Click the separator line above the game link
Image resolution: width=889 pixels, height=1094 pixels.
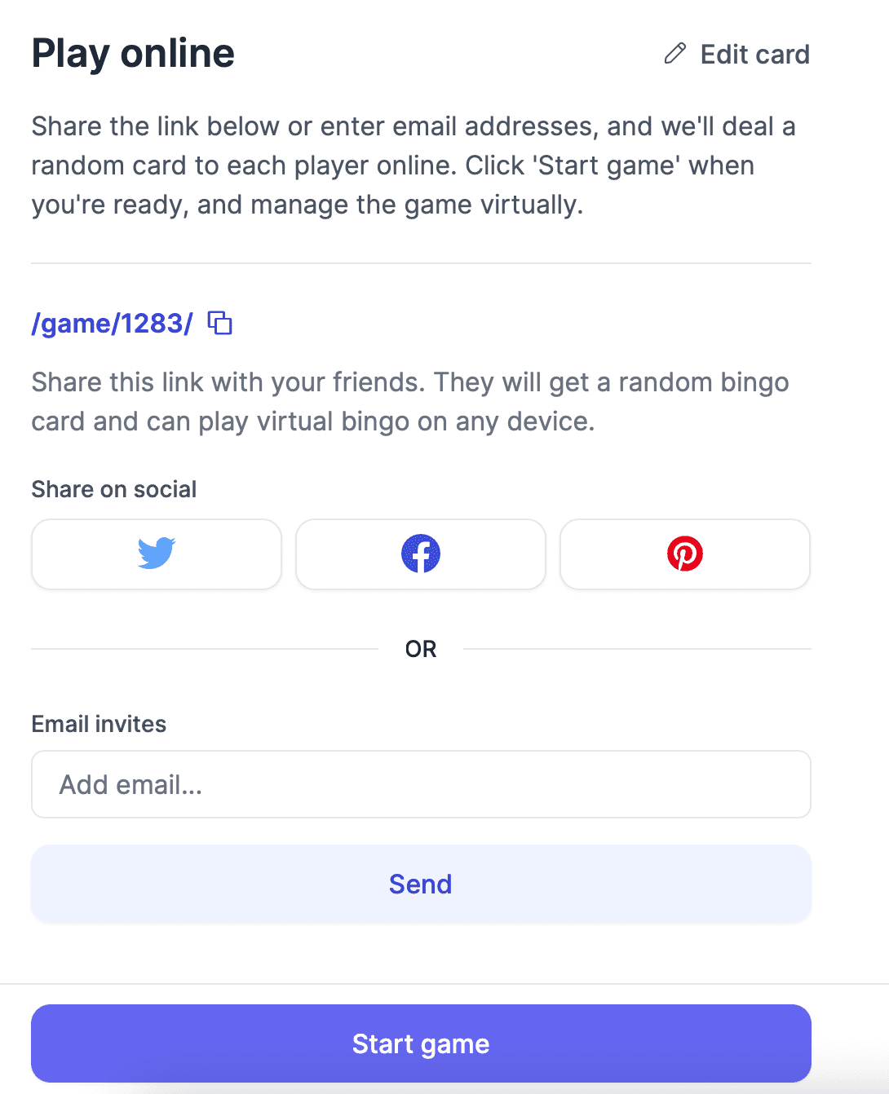421,263
